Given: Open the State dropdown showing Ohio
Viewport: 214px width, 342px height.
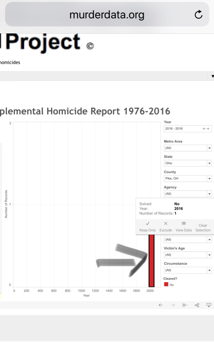Looking at the screenshot, I should click(x=209, y=163).
